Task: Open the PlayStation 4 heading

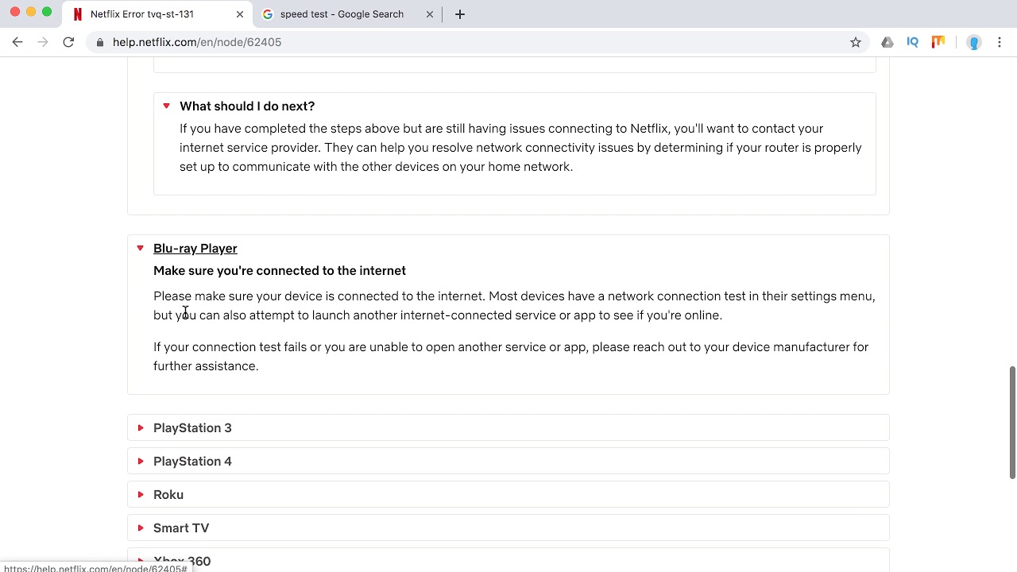Action: [192, 462]
